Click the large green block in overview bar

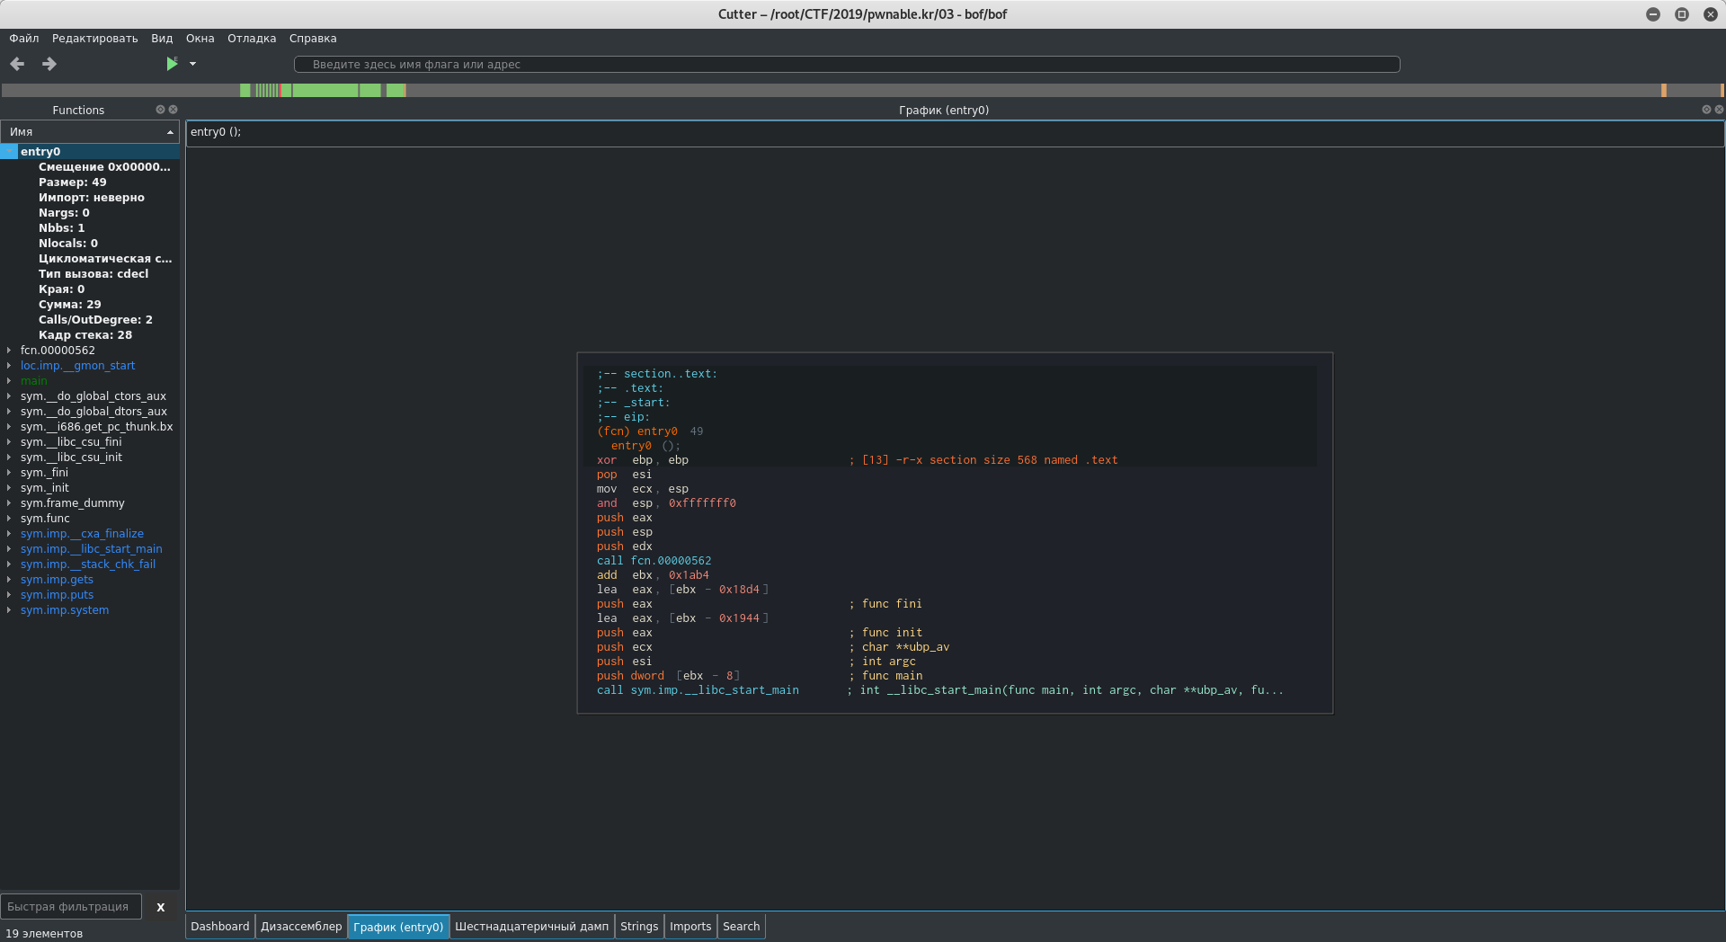click(x=325, y=90)
